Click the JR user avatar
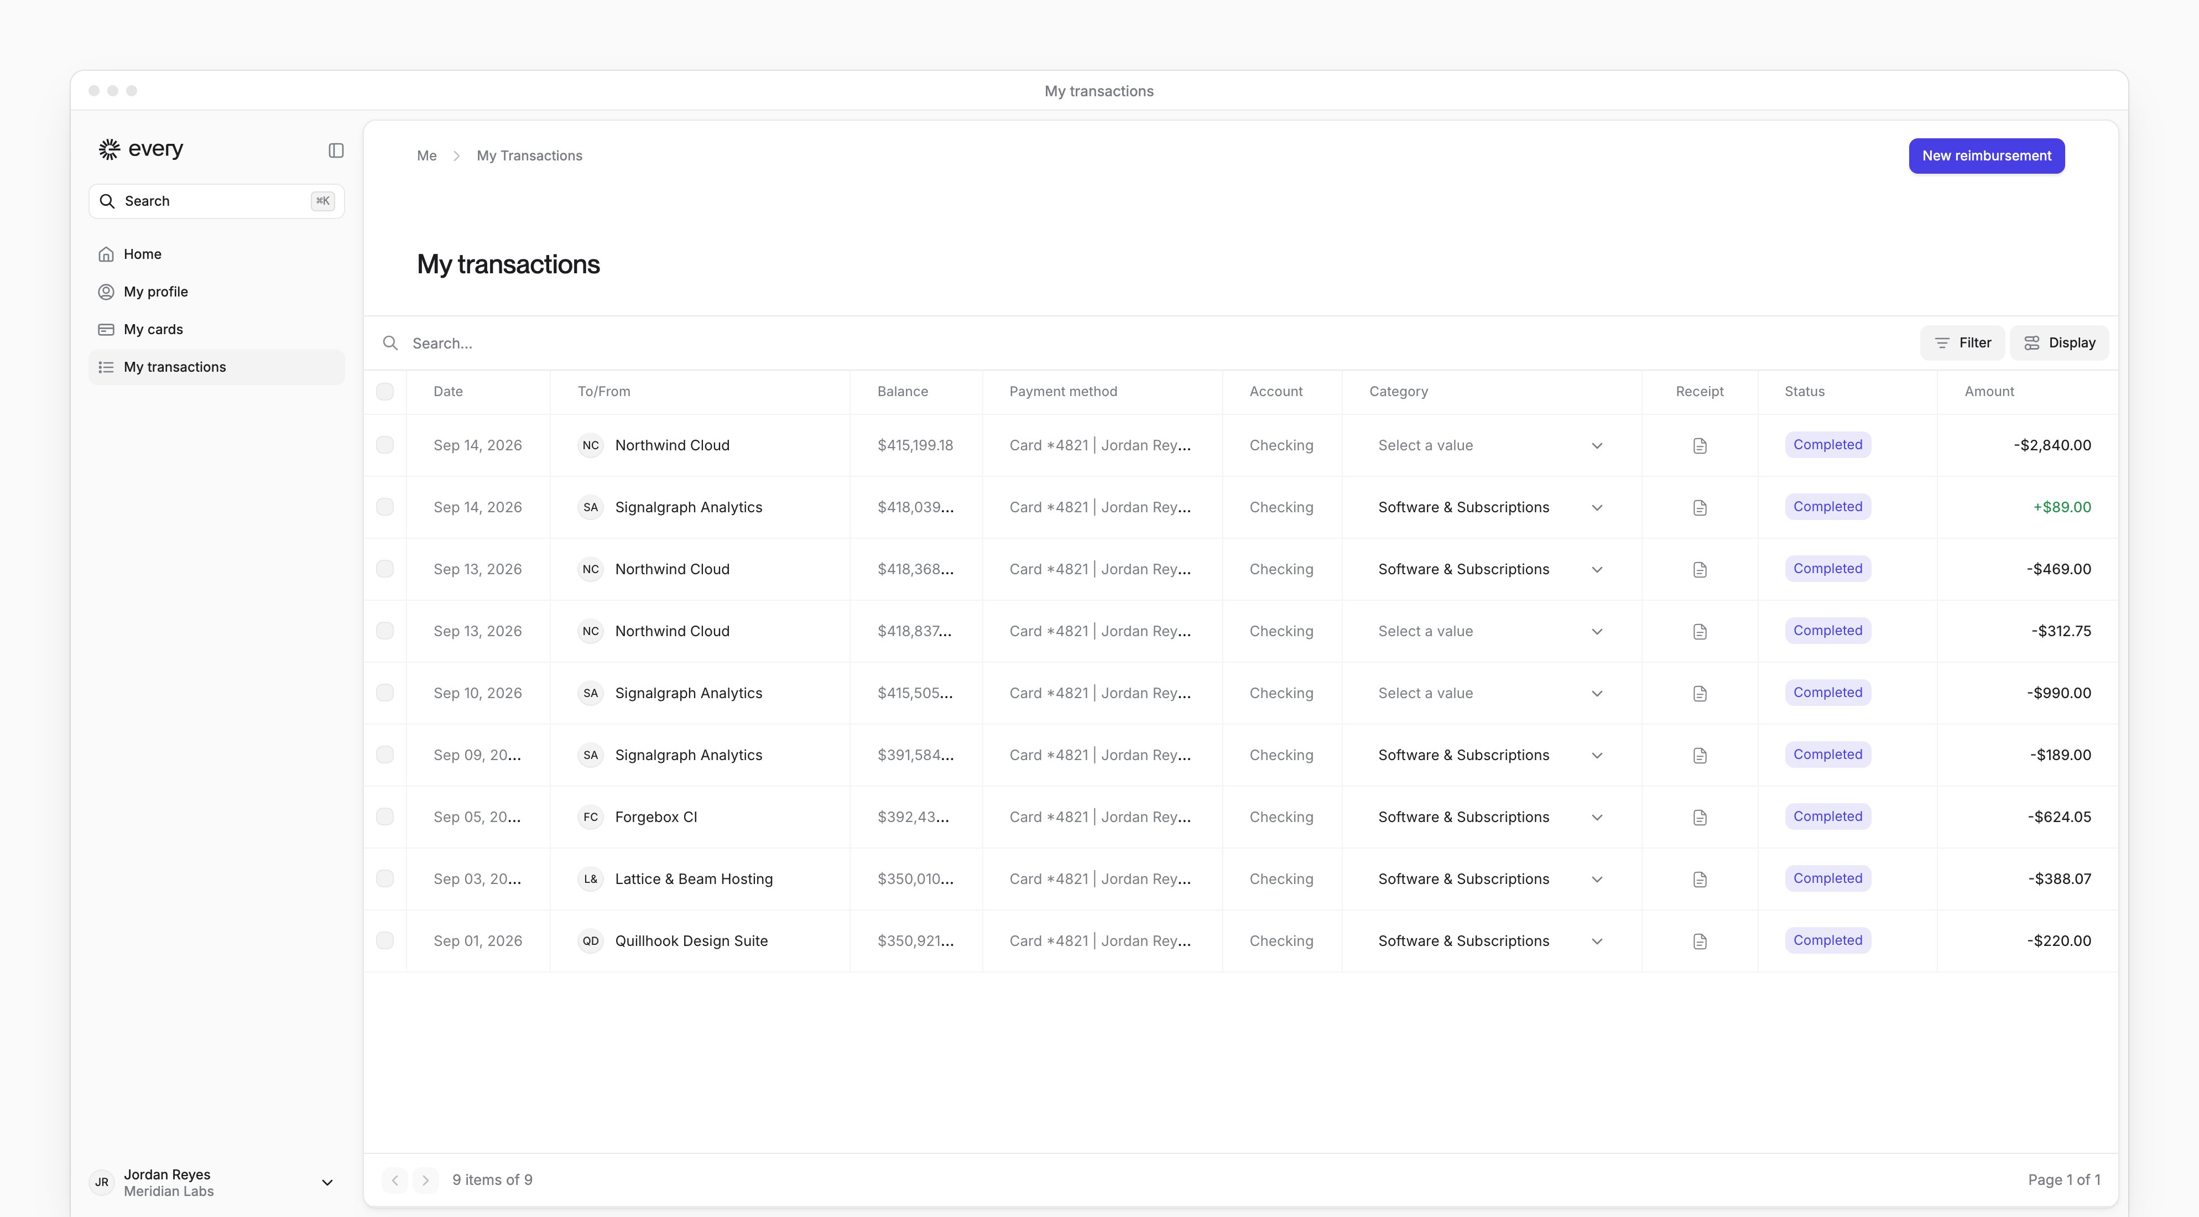 [x=102, y=1182]
